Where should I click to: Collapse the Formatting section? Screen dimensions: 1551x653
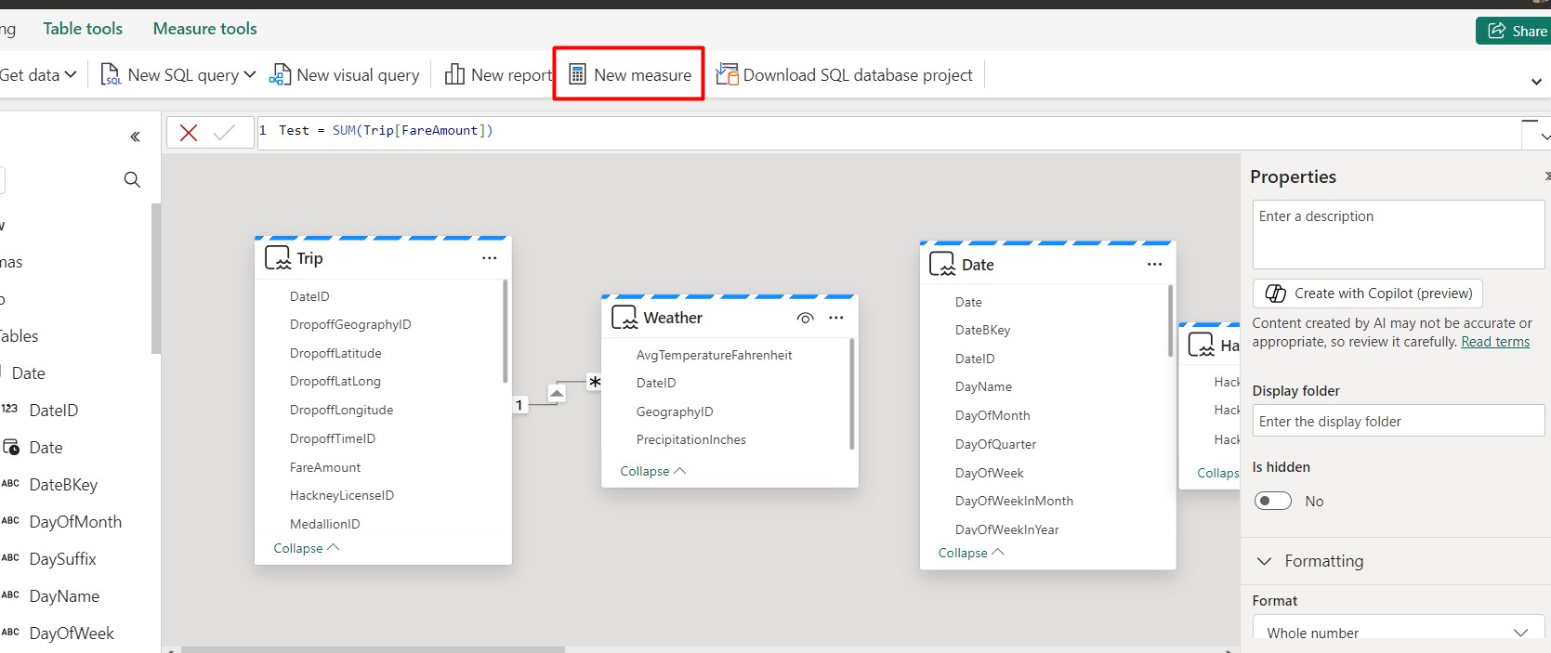tap(1264, 561)
